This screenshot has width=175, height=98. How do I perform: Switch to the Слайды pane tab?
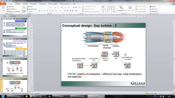[4, 16]
